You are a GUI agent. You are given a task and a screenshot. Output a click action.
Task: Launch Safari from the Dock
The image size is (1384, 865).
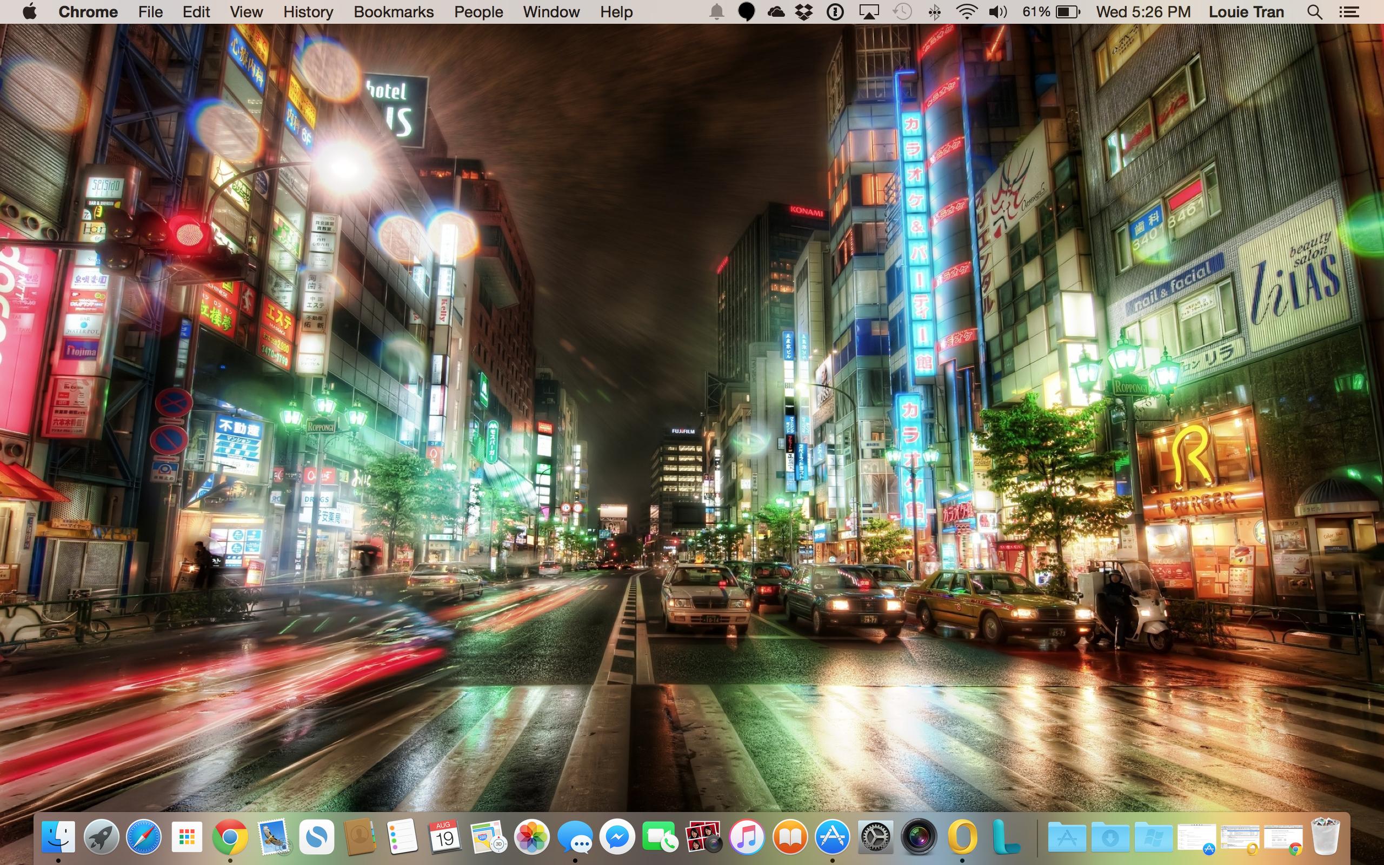(144, 837)
